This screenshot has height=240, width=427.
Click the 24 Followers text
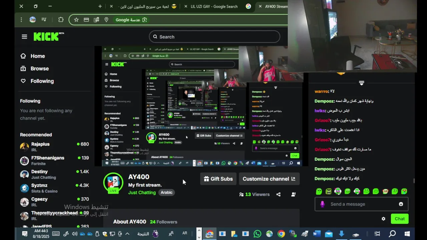pyautogui.click(x=163, y=222)
